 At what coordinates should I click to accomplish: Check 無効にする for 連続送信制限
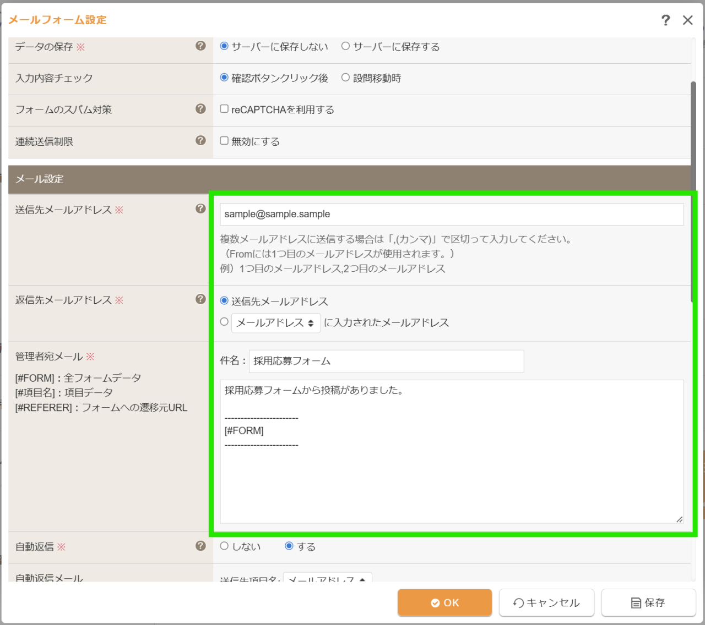(x=224, y=141)
